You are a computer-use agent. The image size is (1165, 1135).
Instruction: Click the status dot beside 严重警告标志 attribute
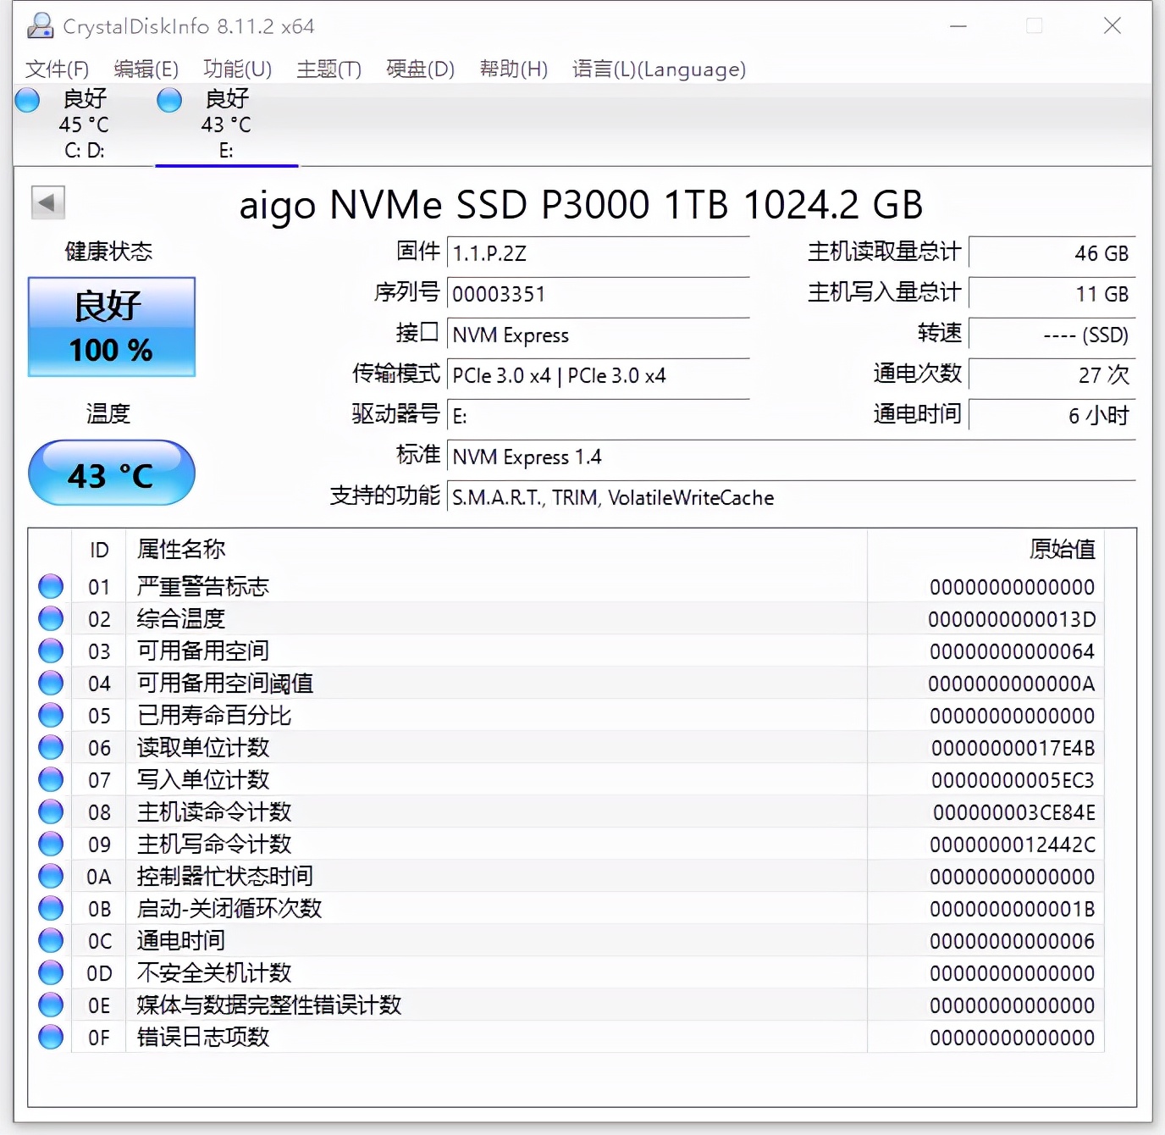click(50, 585)
